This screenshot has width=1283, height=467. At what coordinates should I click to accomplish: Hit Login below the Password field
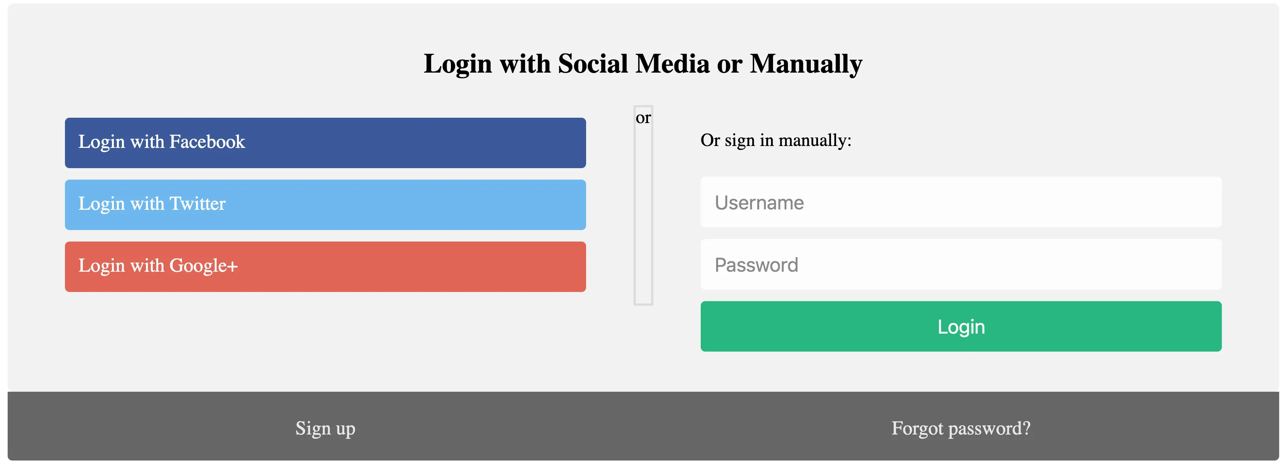pos(960,326)
